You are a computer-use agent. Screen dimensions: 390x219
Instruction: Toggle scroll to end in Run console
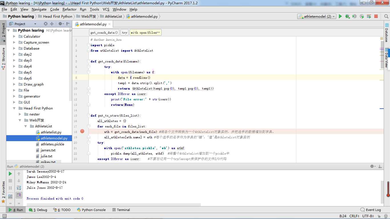pyautogui.click(x=19, y=195)
